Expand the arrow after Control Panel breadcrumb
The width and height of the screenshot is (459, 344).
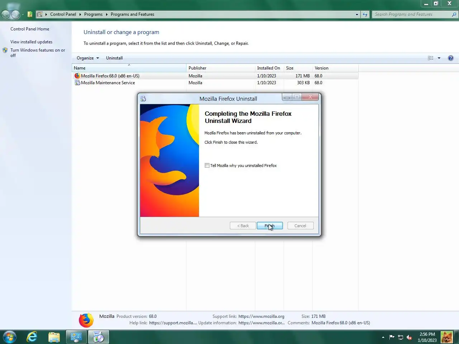(80, 14)
